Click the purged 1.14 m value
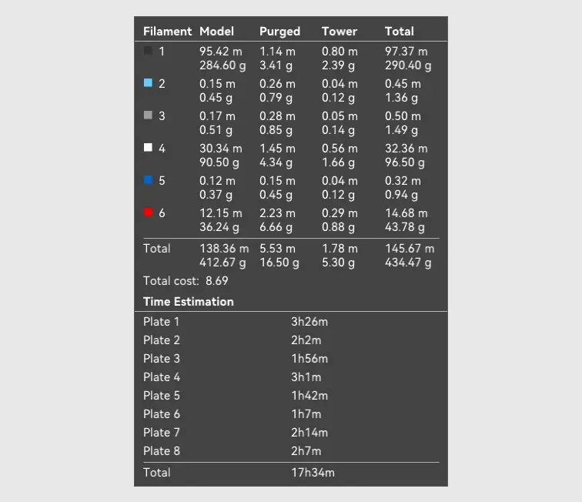This screenshot has height=502, width=582. (277, 52)
